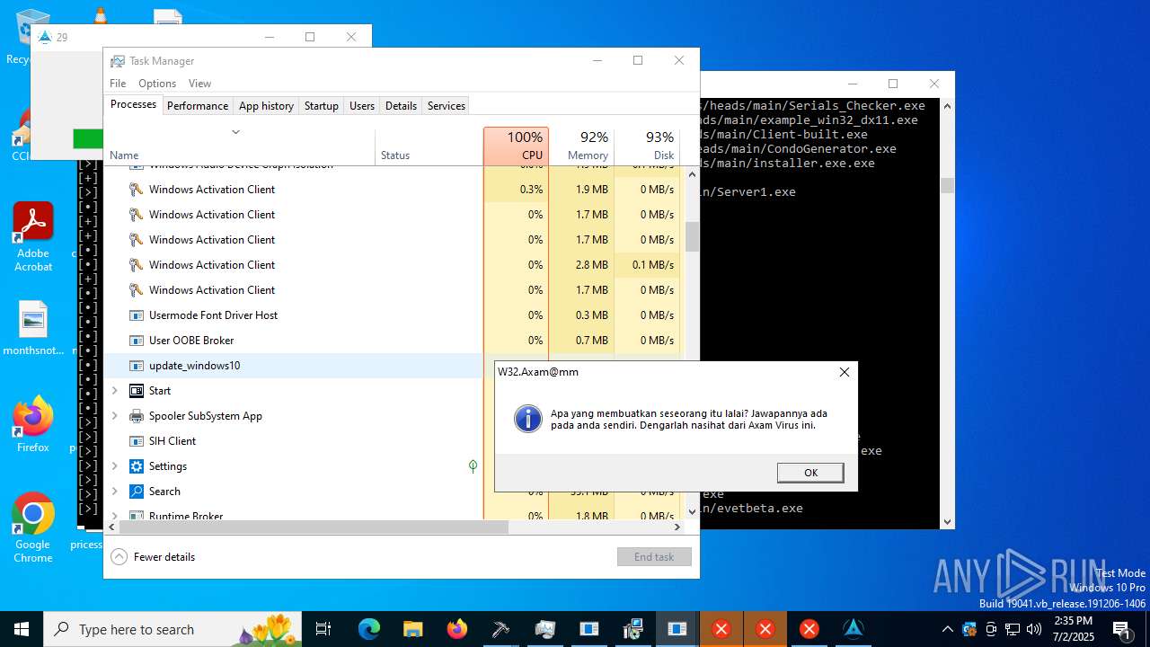Open the volume control in the tray
Screen dimensions: 1150x647
tap(1034, 629)
